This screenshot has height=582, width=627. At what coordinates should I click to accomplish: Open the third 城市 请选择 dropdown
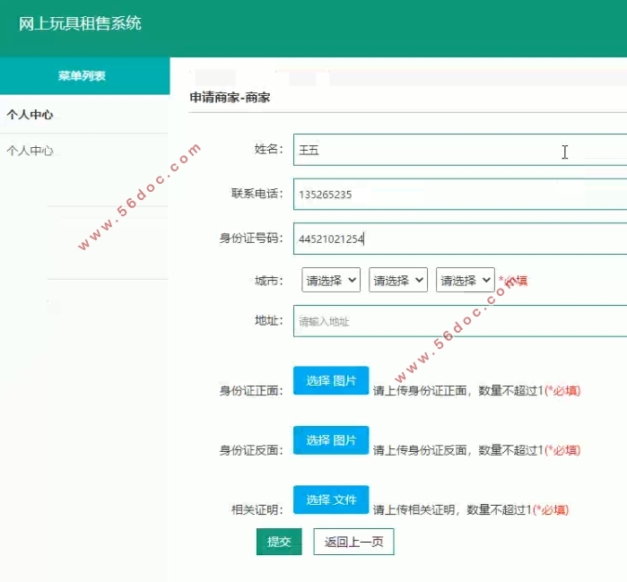pyautogui.click(x=466, y=280)
